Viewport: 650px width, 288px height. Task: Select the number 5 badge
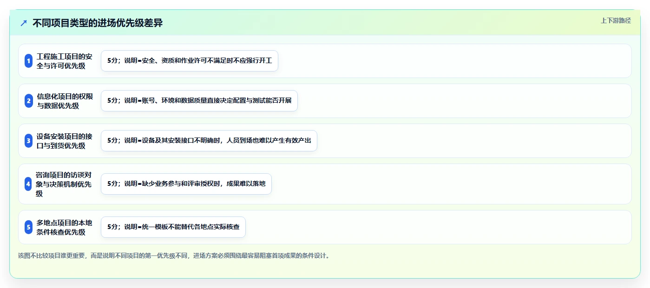(x=28, y=227)
